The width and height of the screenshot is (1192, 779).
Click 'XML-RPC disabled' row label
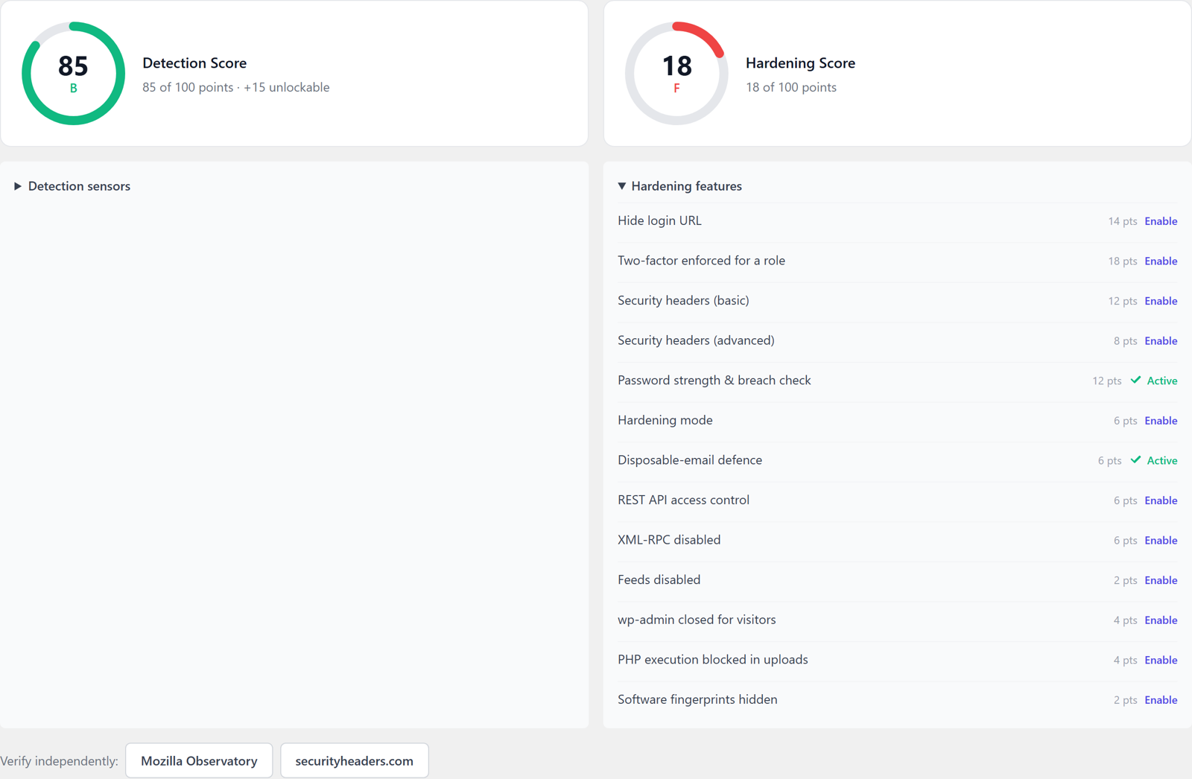[x=669, y=540]
